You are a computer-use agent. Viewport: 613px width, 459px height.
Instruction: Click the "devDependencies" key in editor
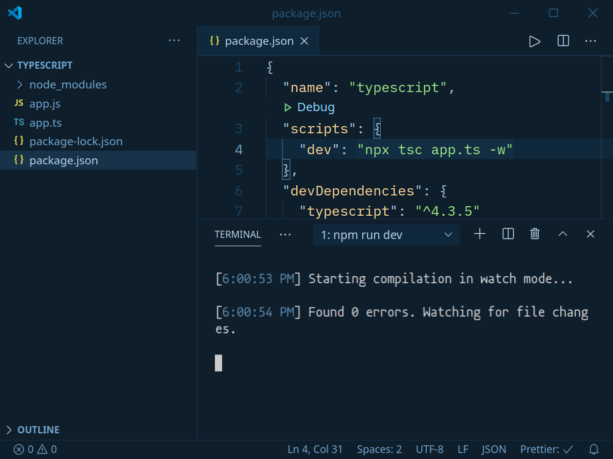point(352,191)
